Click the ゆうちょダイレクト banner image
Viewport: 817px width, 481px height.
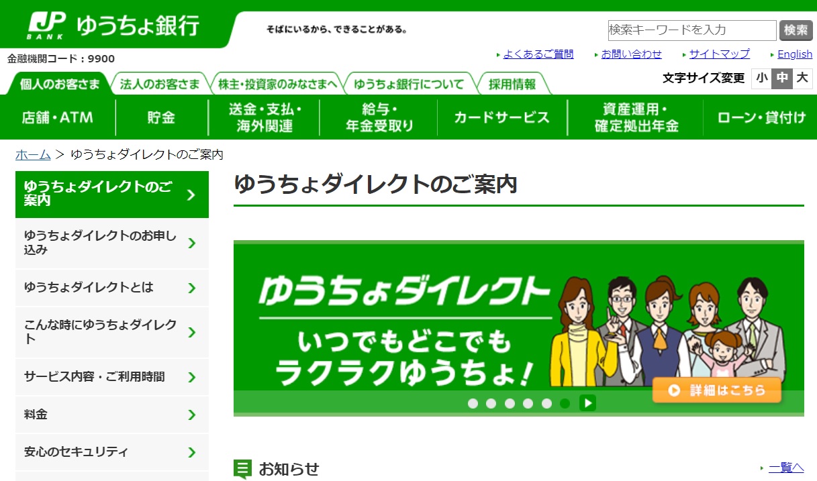point(519,329)
